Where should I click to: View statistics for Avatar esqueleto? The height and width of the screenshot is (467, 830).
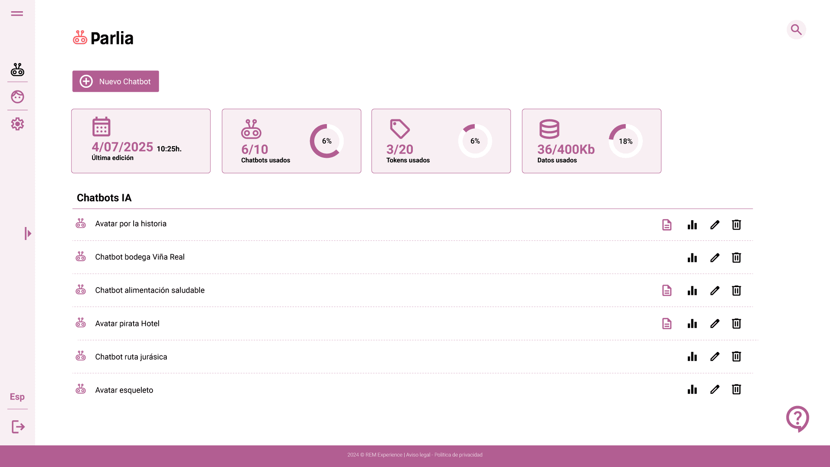[x=692, y=389]
